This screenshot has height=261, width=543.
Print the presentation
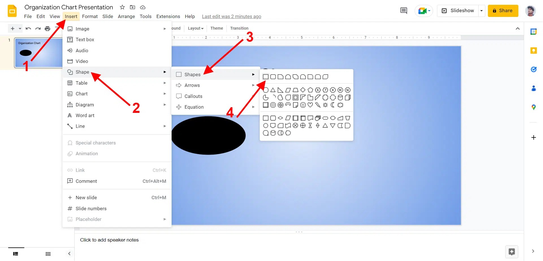click(47, 28)
